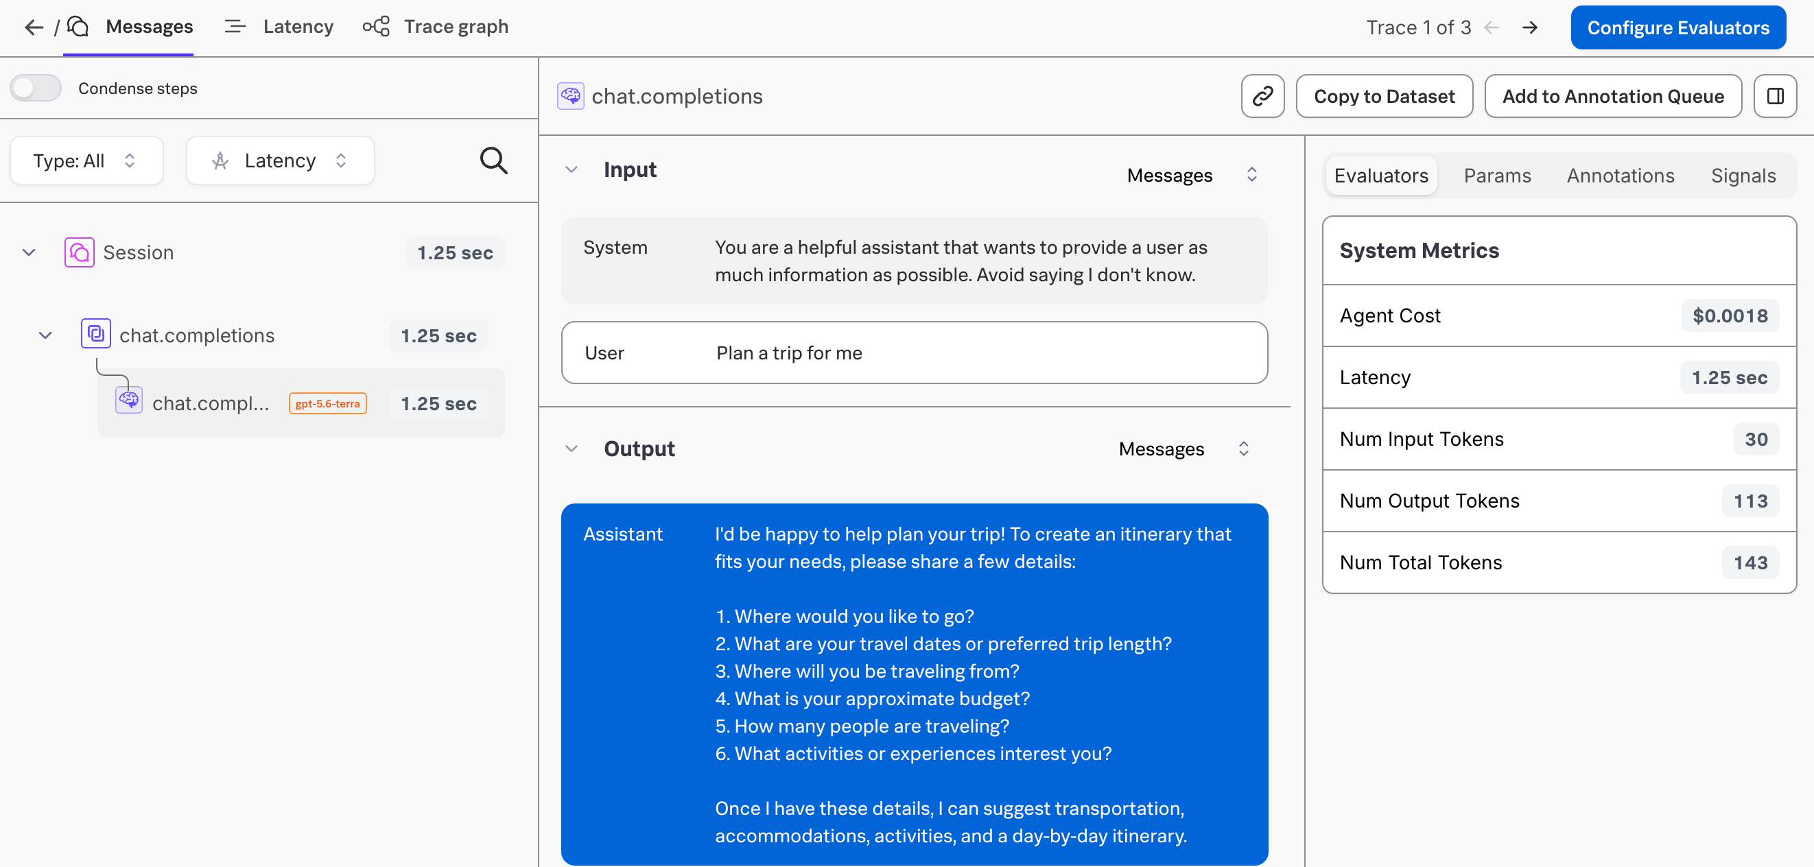Select the Session row
This screenshot has height=867, width=1814.
[x=262, y=252]
